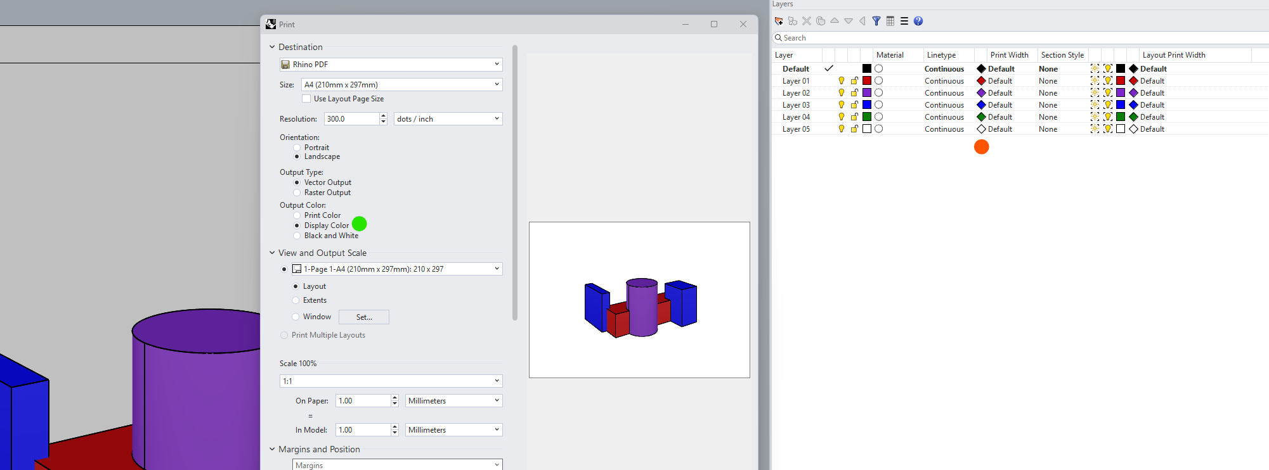
Task: Click Layer 04 new-detail-on sun icon
Action: point(1095,117)
